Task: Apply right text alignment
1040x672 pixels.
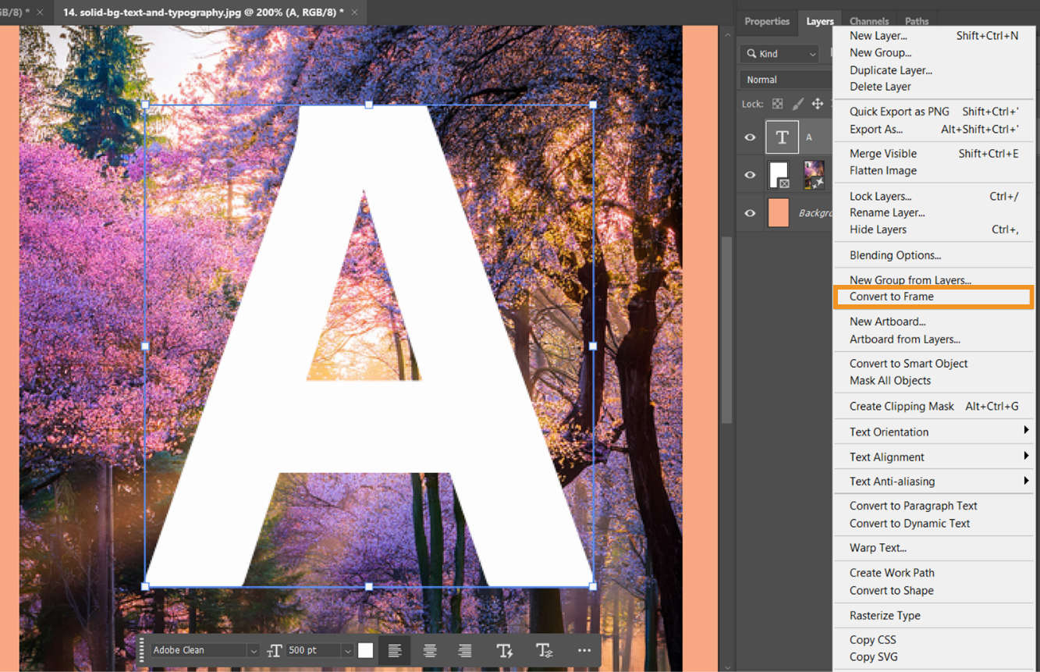Action: (x=464, y=650)
